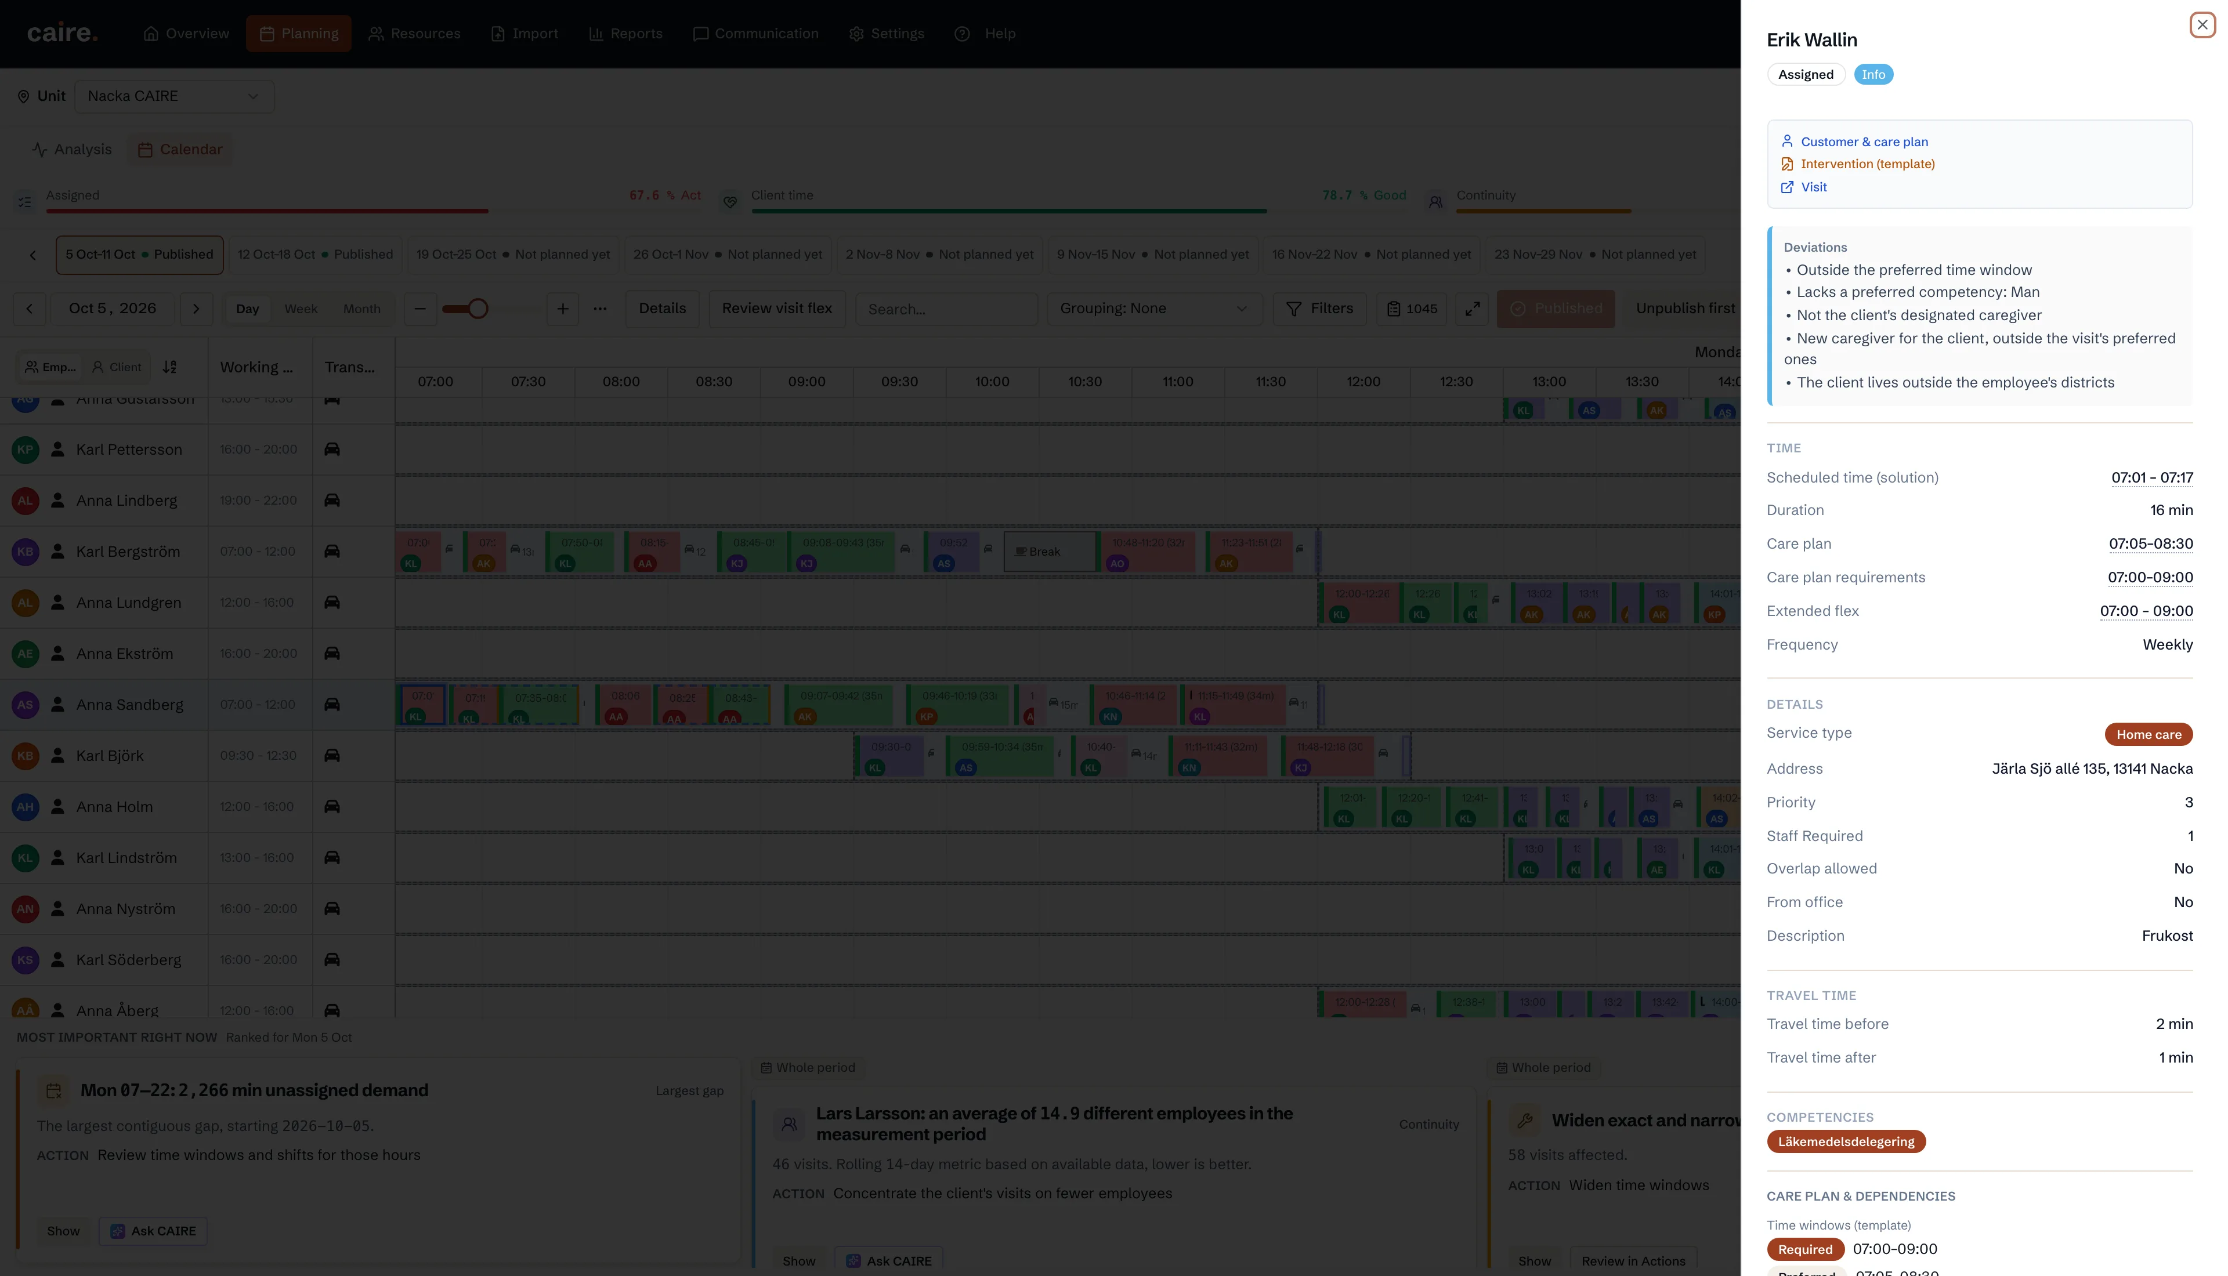Open the Planning tab
Viewport: 2228px width, 1276px height.
[x=298, y=33]
